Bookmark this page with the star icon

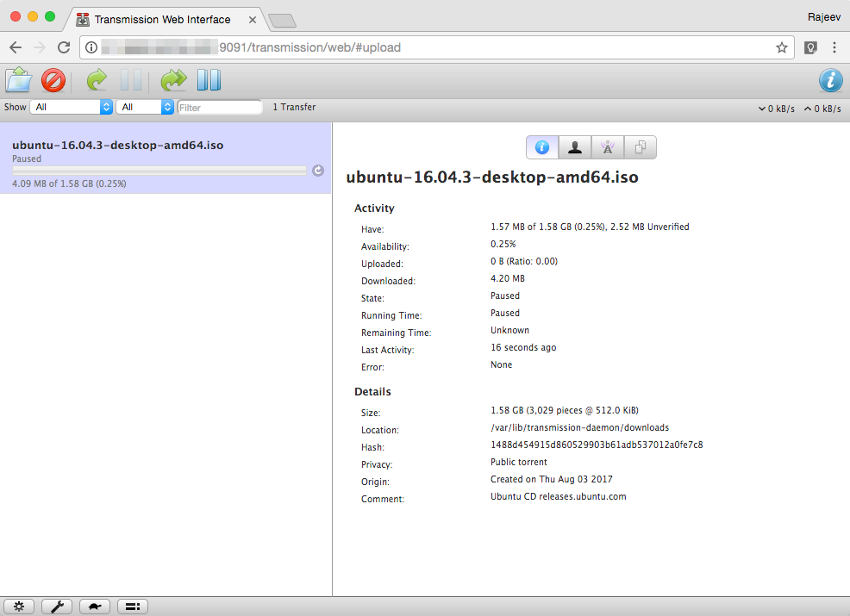[x=781, y=47]
